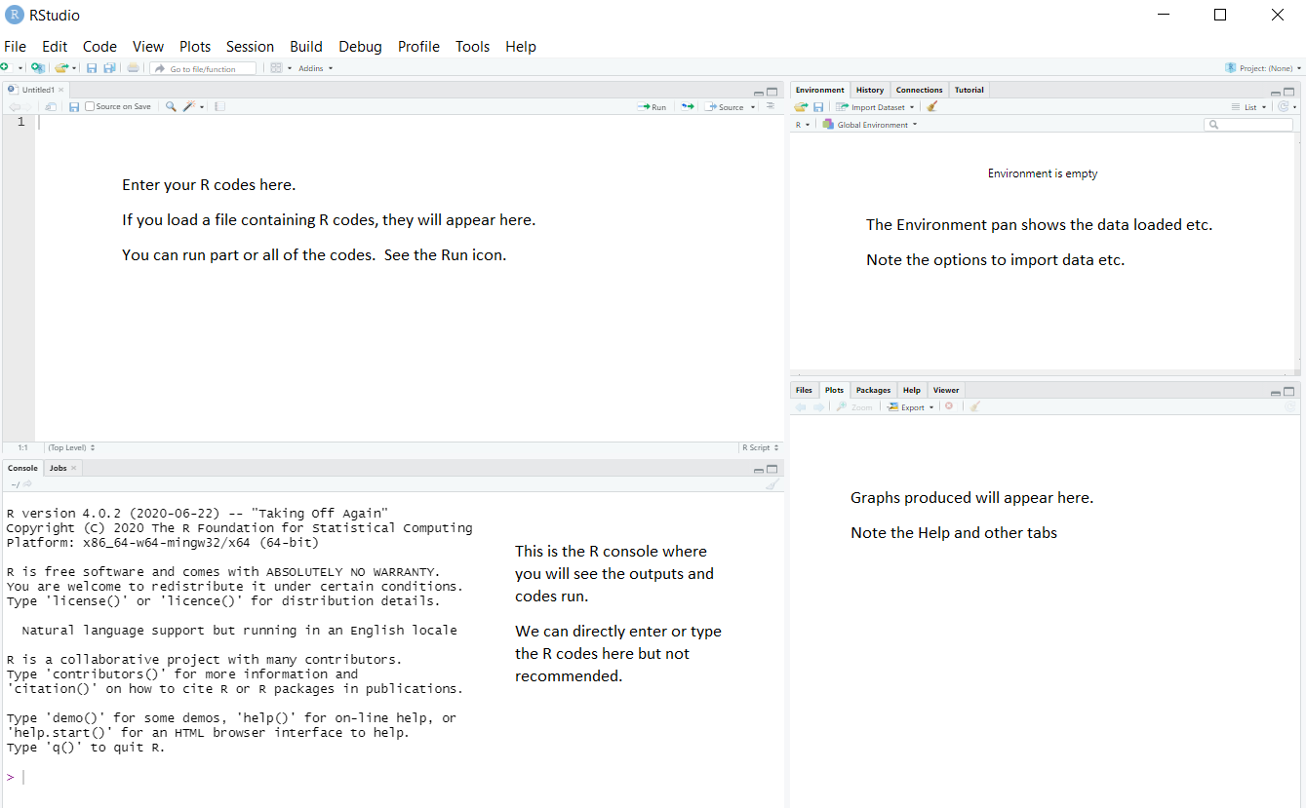Click the New File plus icon
1306x808 pixels.
5,68
